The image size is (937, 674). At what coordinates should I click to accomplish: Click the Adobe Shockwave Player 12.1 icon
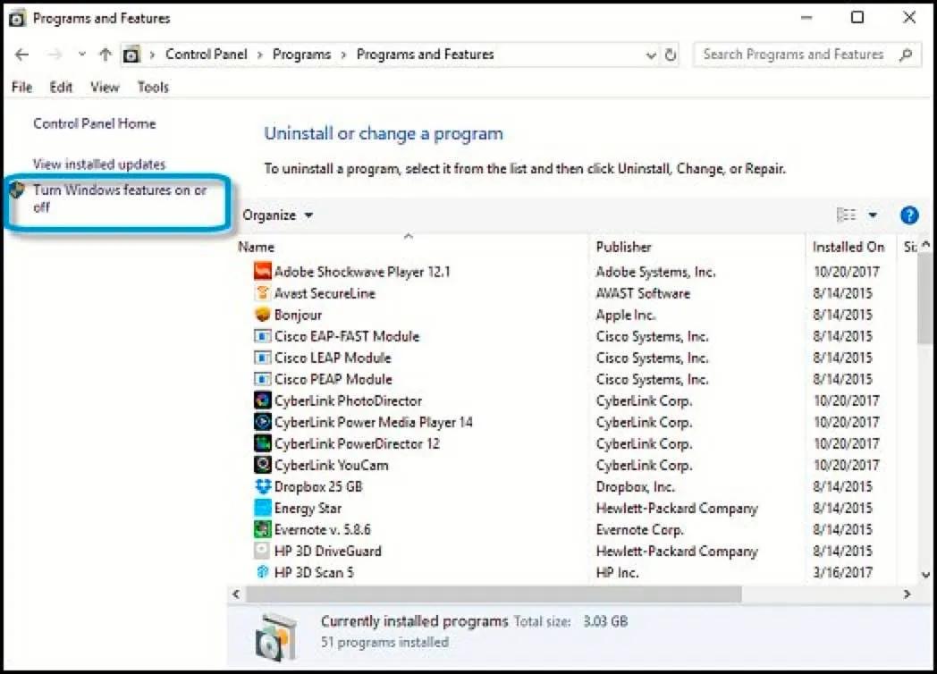(x=262, y=271)
